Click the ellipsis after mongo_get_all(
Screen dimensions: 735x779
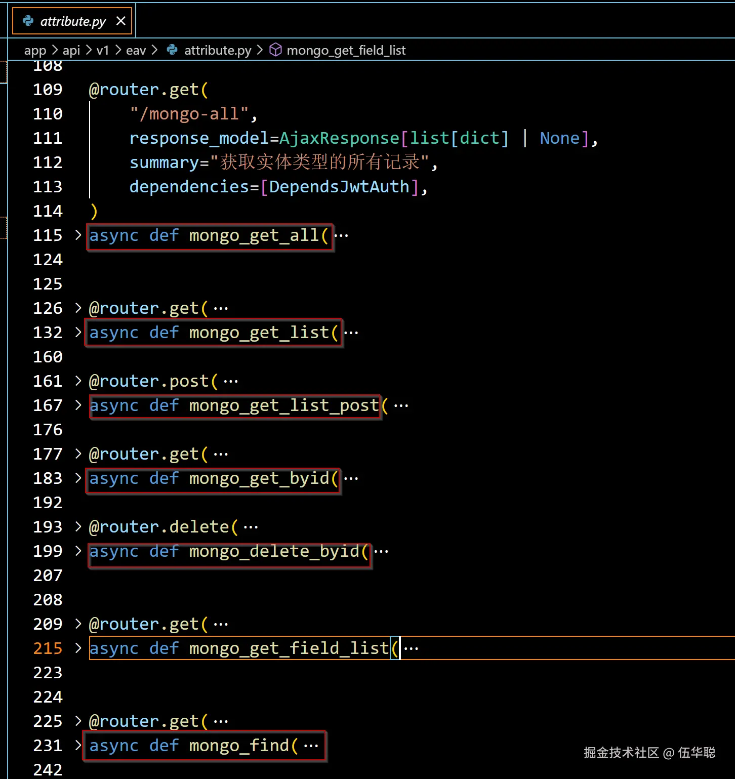pos(341,235)
